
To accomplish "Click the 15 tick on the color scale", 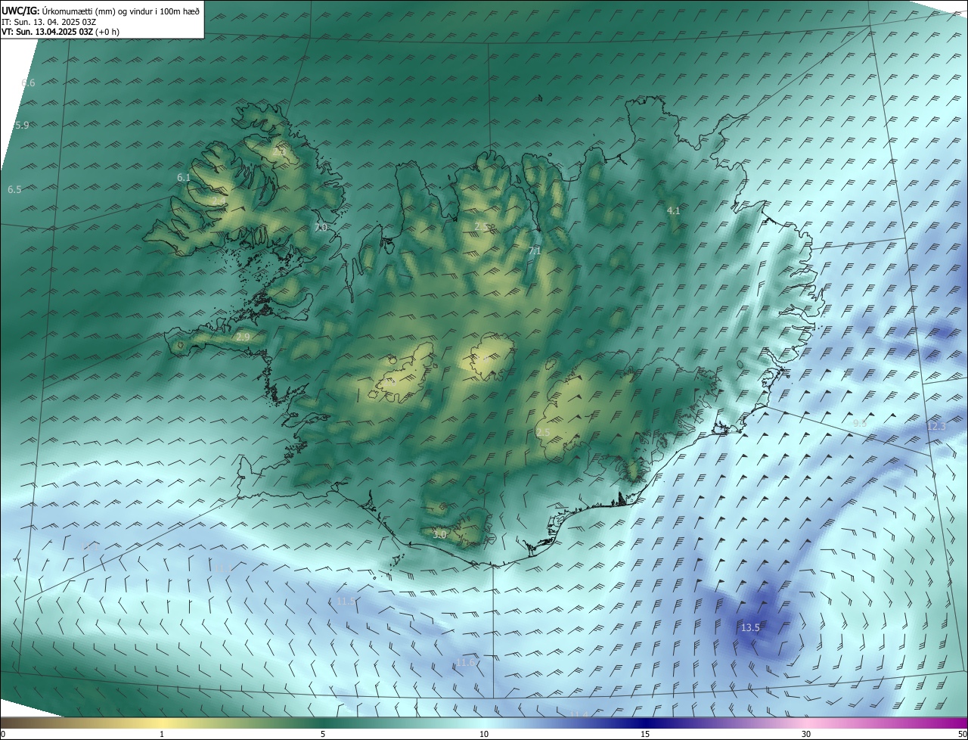I will (x=645, y=734).
